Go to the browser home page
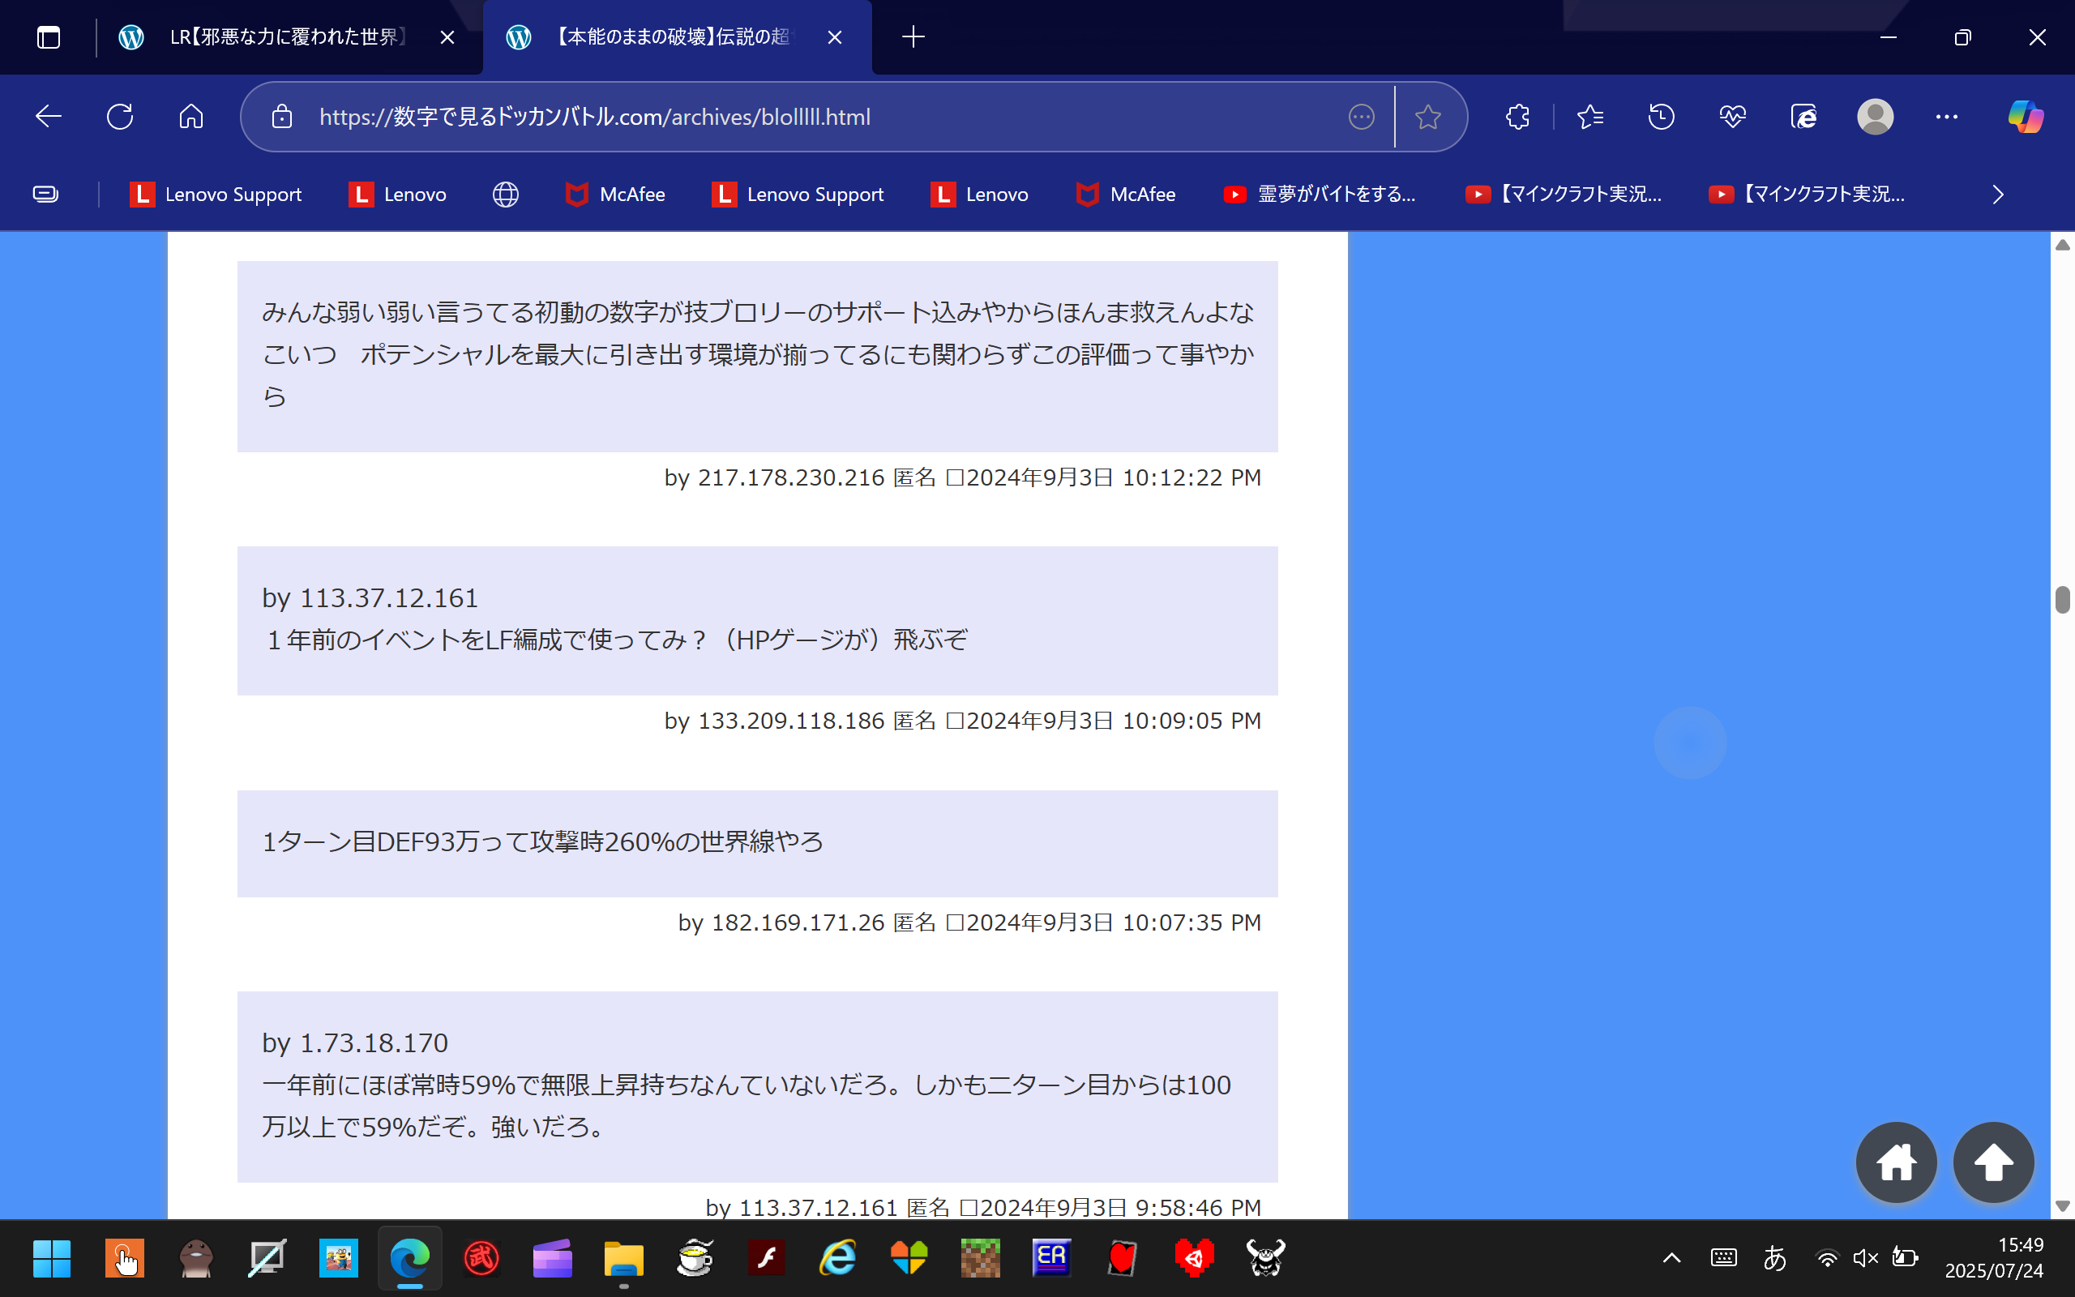Screen dimensions: 2075x1297 191,117
